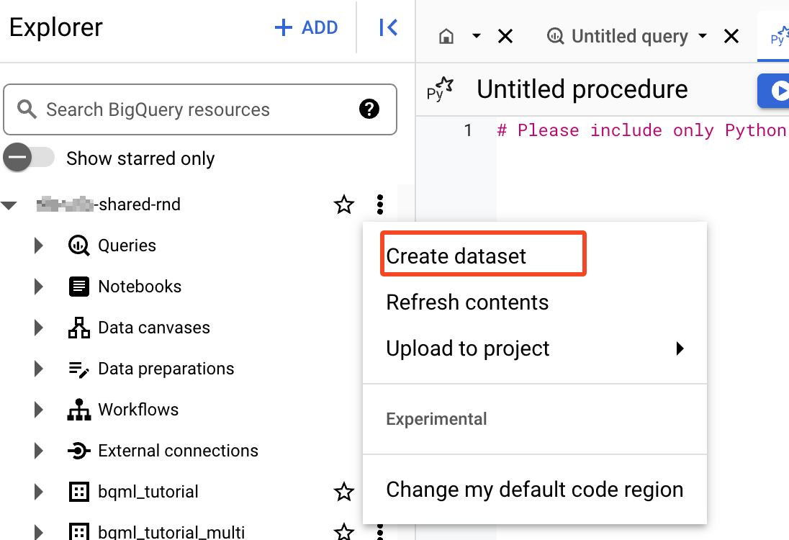Click the External connections icon

78,450
